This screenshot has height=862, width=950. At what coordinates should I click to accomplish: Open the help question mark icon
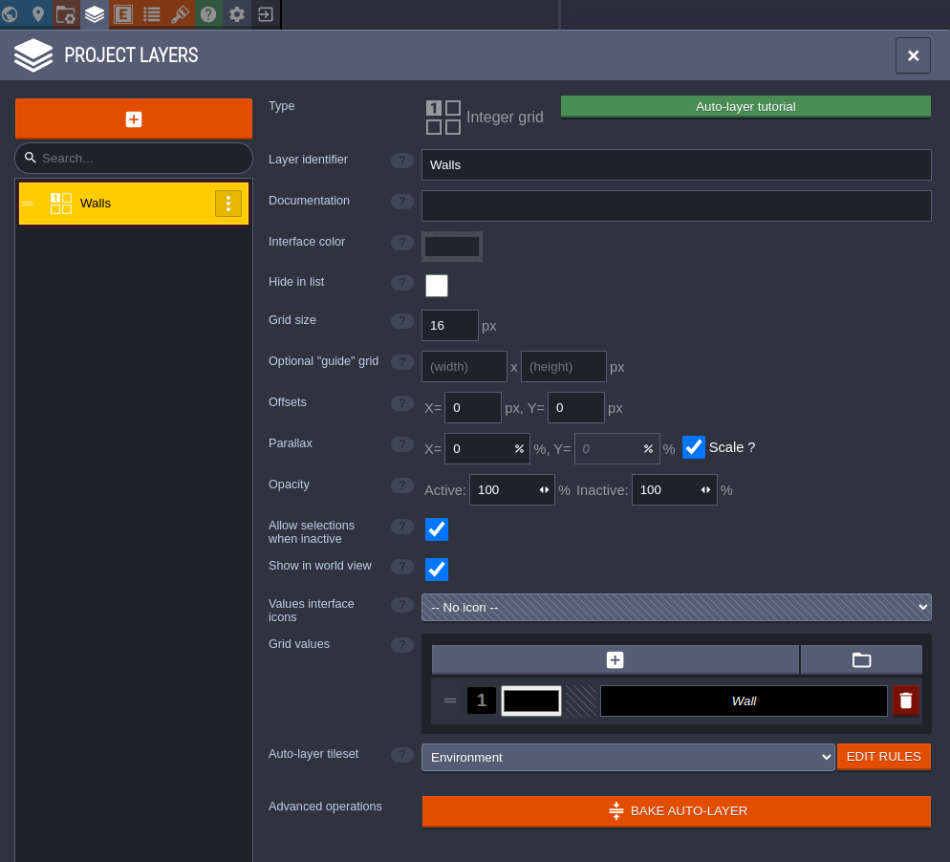(x=208, y=14)
